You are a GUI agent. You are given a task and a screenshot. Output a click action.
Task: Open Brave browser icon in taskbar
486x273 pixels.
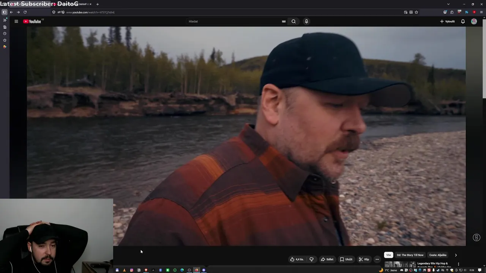click(x=146, y=270)
